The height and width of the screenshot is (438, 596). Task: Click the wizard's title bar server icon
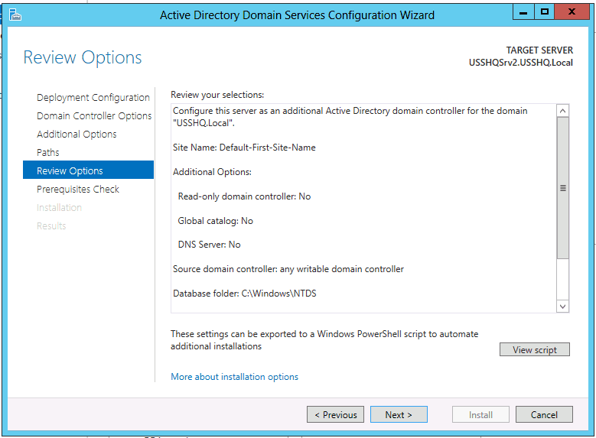(15, 15)
